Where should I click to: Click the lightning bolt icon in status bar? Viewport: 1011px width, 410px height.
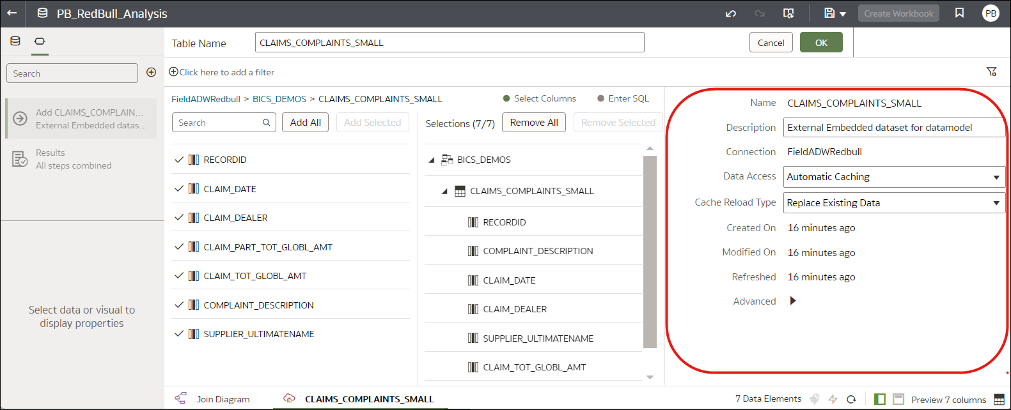pyautogui.click(x=833, y=399)
